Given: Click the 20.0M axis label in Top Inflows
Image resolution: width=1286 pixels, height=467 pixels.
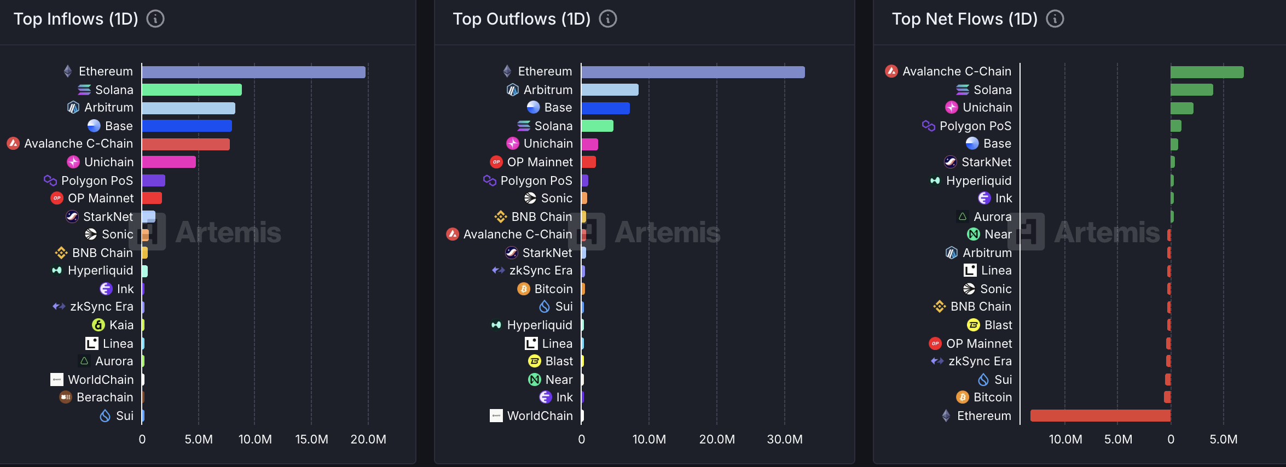Looking at the screenshot, I should point(368,439).
